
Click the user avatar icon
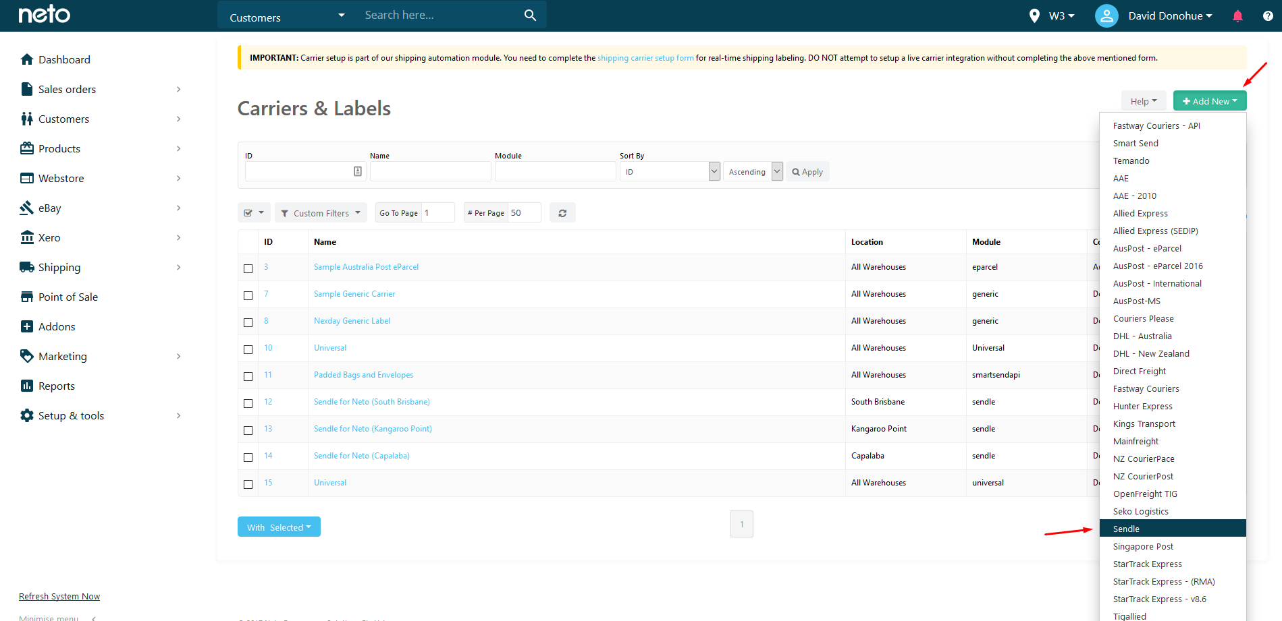pyautogui.click(x=1106, y=16)
